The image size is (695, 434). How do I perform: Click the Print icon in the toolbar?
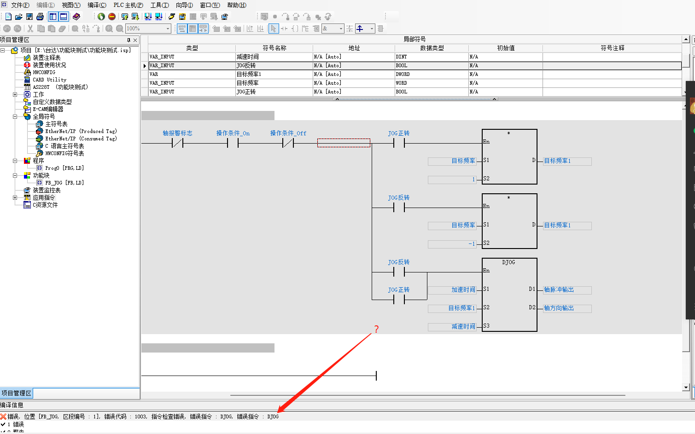tap(40, 17)
